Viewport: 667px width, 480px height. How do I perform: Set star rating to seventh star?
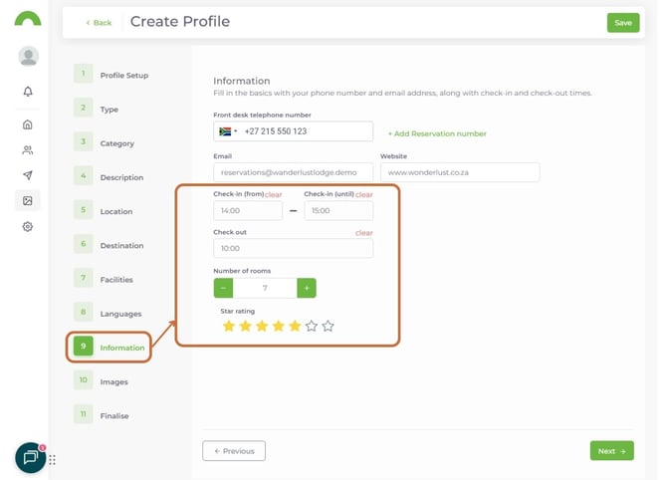[329, 326]
